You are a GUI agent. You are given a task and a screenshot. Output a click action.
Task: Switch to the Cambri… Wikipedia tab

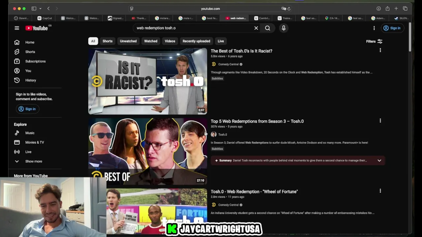click(261, 18)
